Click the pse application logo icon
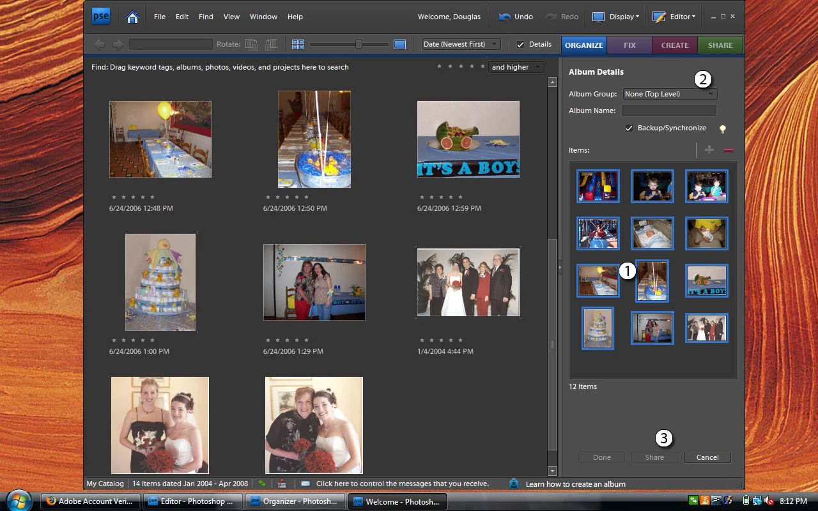This screenshot has width=818, height=511. tap(101, 16)
